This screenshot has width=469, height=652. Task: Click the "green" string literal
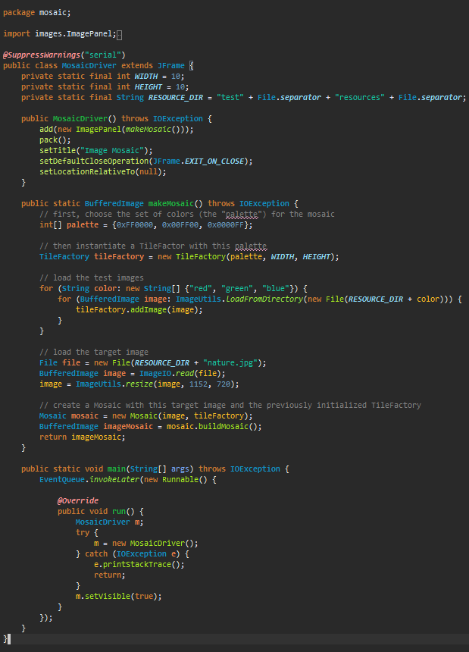pos(237,289)
